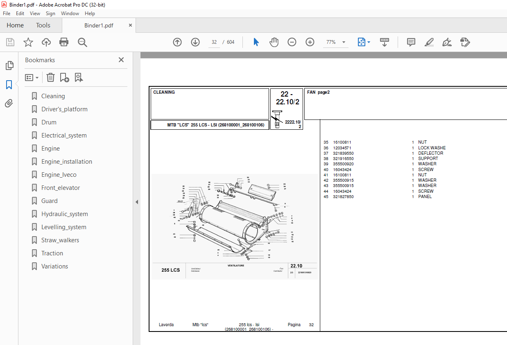Switch to the Tools tab
This screenshot has width=507, height=345.
pyautogui.click(x=43, y=25)
